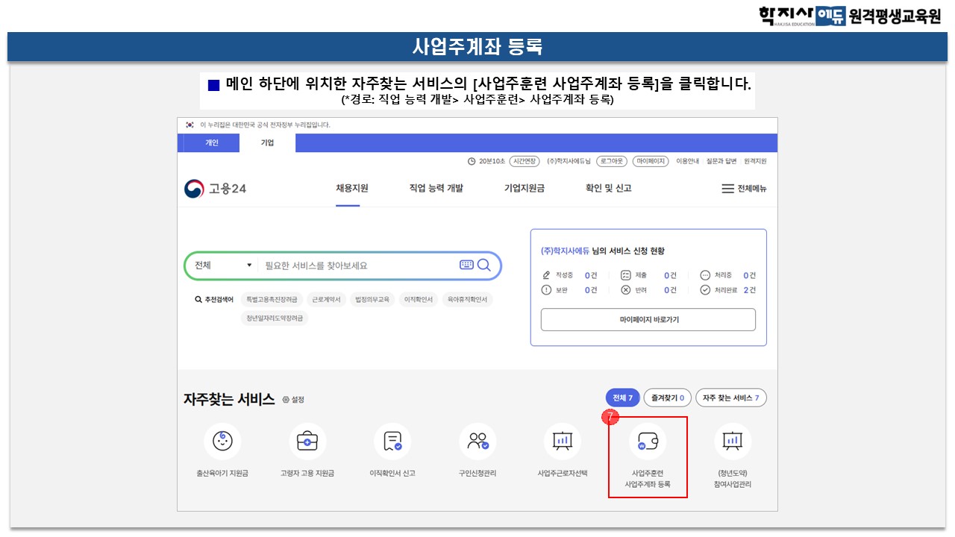Select the 자주 찾는 서비스 7 filter
This screenshot has width=955, height=537.
730,398
